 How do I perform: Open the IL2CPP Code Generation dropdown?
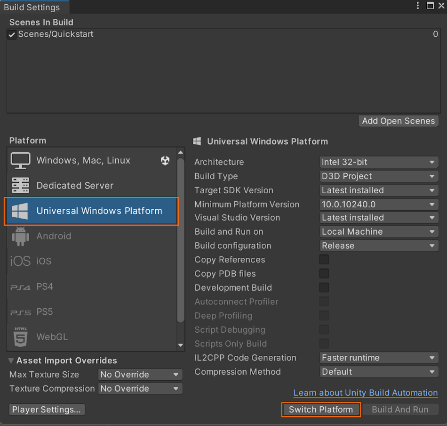379,358
